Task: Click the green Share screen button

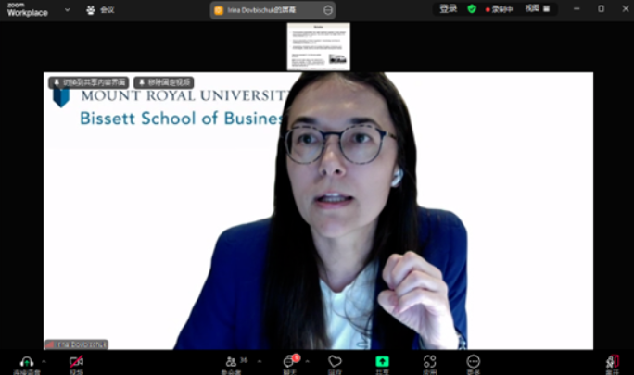Action: pos(382,362)
